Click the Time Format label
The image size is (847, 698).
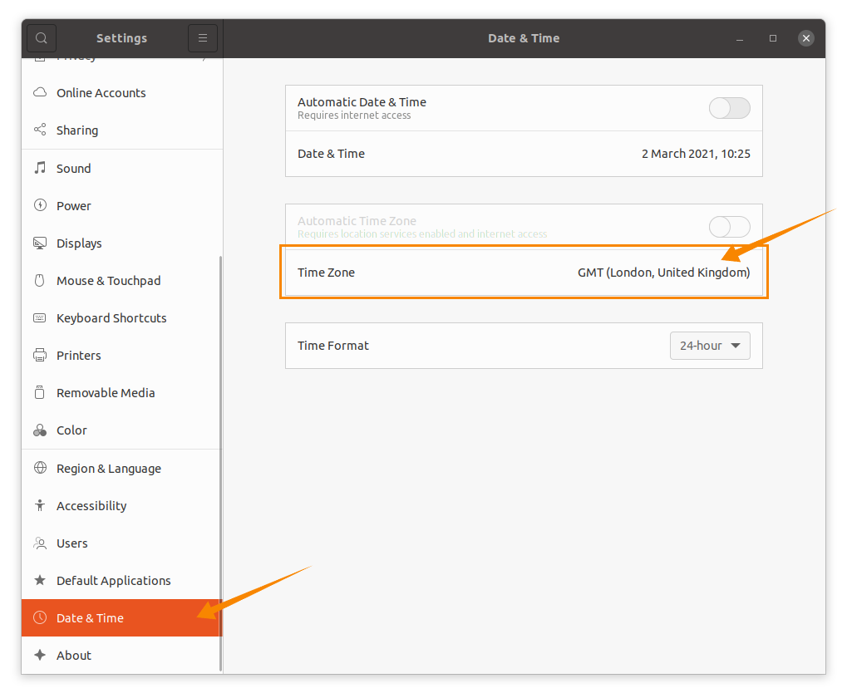tap(332, 346)
